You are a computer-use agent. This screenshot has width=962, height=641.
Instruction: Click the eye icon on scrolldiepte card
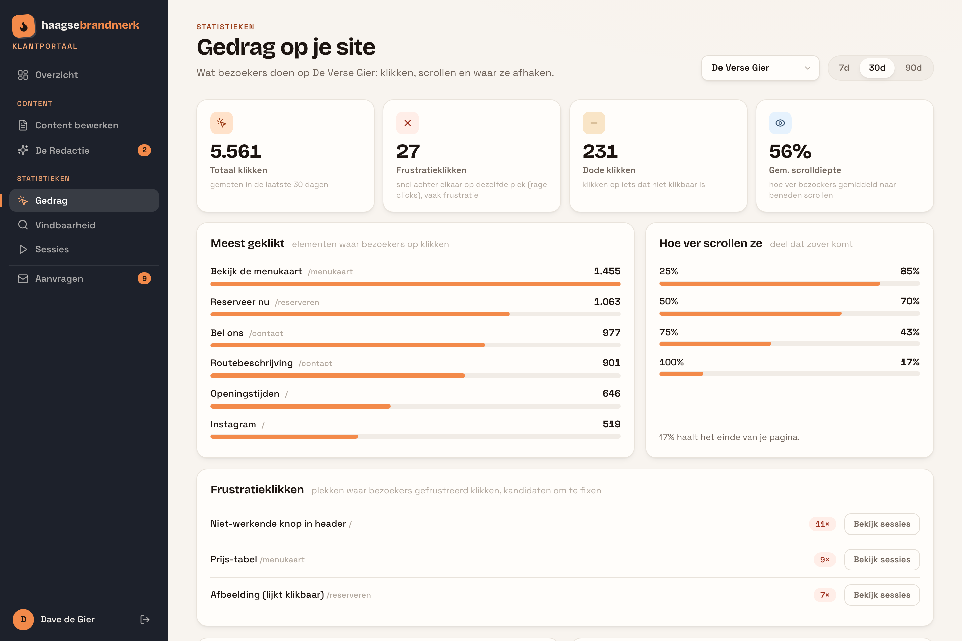tap(780, 123)
